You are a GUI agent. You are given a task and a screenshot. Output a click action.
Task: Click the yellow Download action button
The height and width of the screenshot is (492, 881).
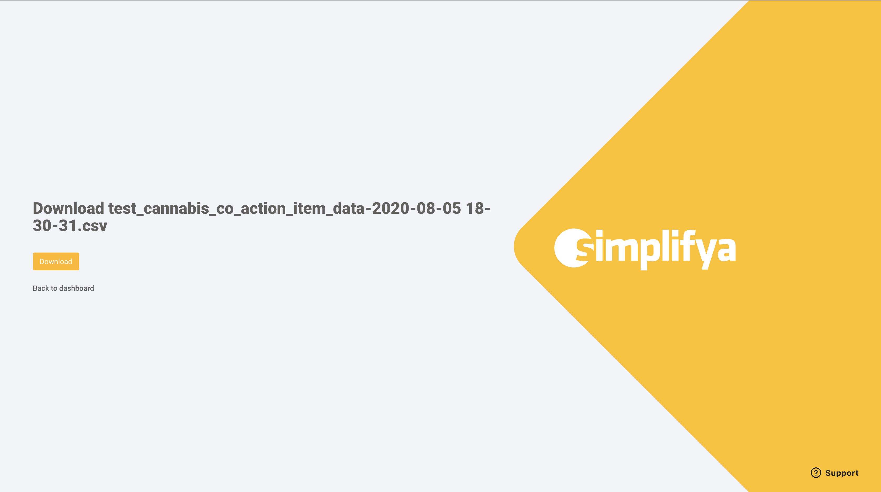(x=56, y=261)
